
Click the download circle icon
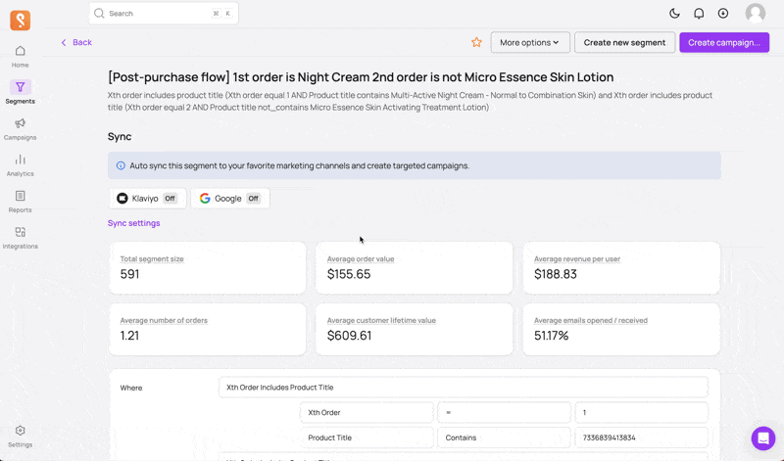723,14
